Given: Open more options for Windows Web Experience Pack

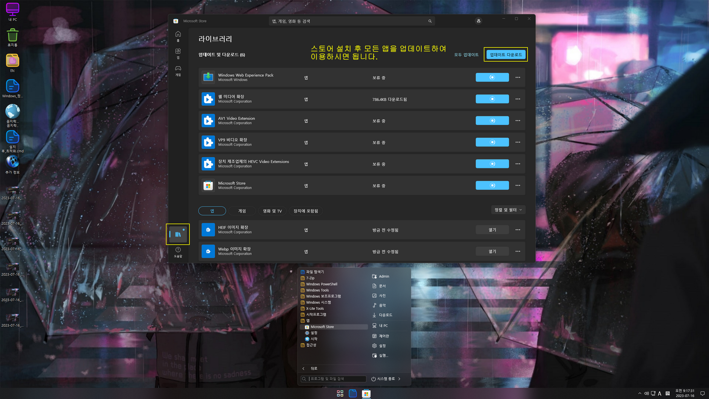Looking at the screenshot, I should (x=518, y=78).
